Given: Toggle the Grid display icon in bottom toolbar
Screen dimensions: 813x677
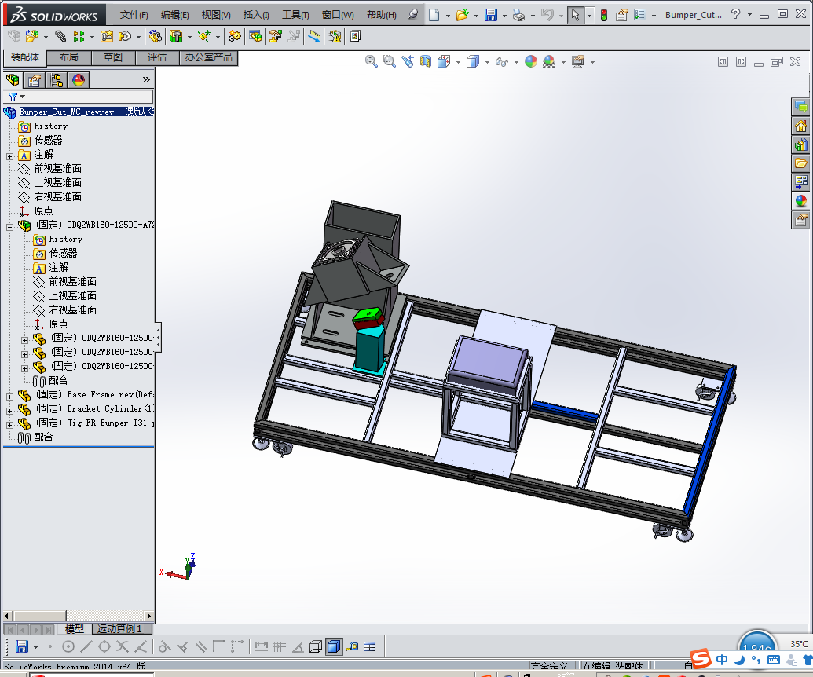Looking at the screenshot, I should tap(280, 646).
